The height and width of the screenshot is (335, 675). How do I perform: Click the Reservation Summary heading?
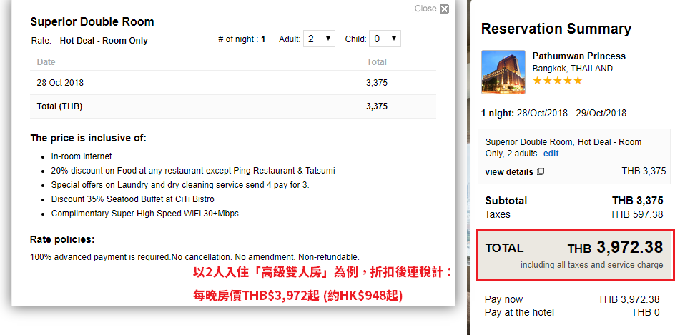coord(556,29)
